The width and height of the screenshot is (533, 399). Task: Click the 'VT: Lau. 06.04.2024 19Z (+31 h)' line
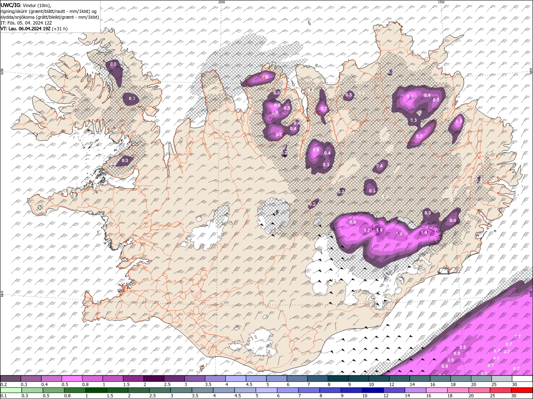coord(34,29)
